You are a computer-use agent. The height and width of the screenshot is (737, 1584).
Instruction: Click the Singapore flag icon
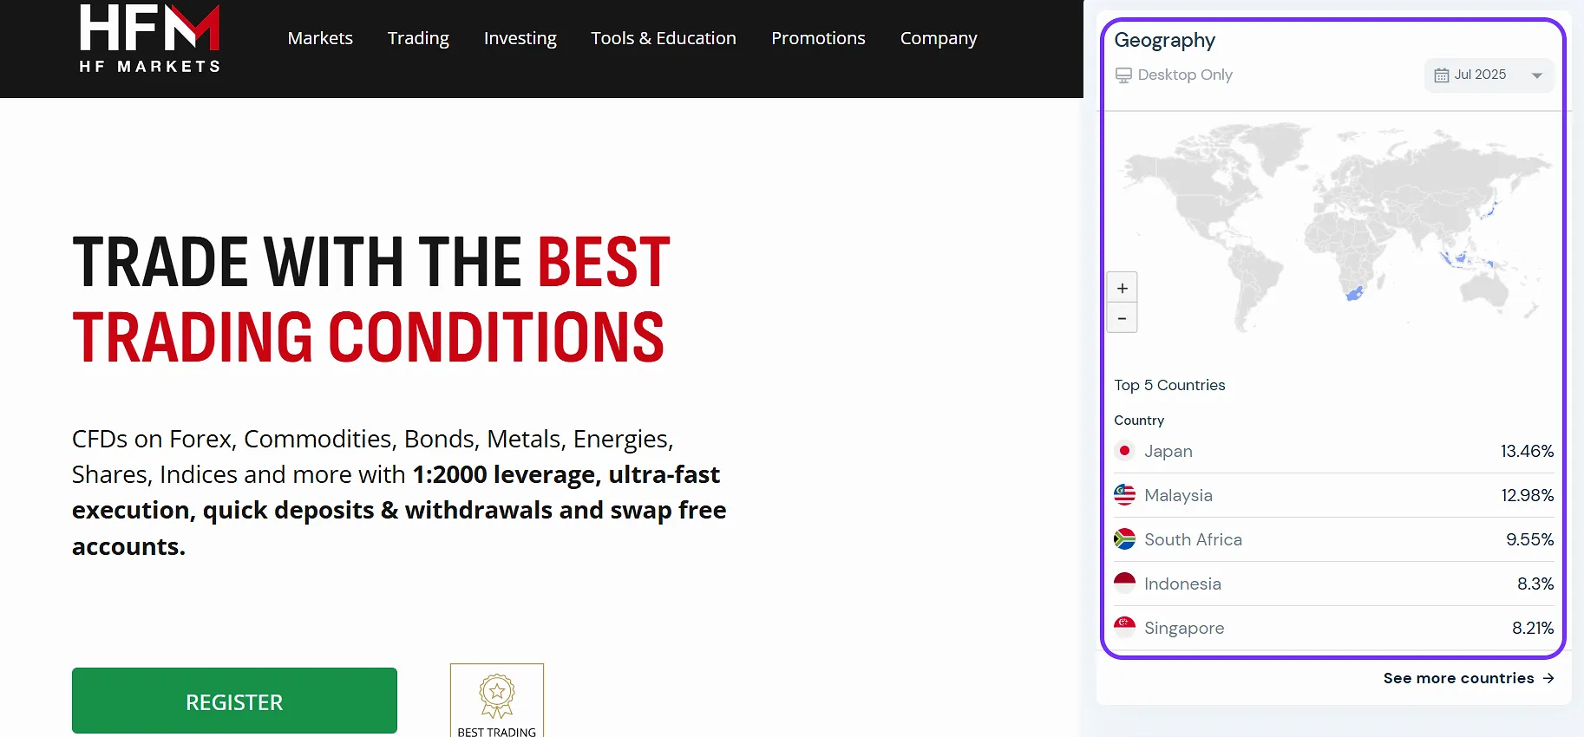pos(1124,628)
